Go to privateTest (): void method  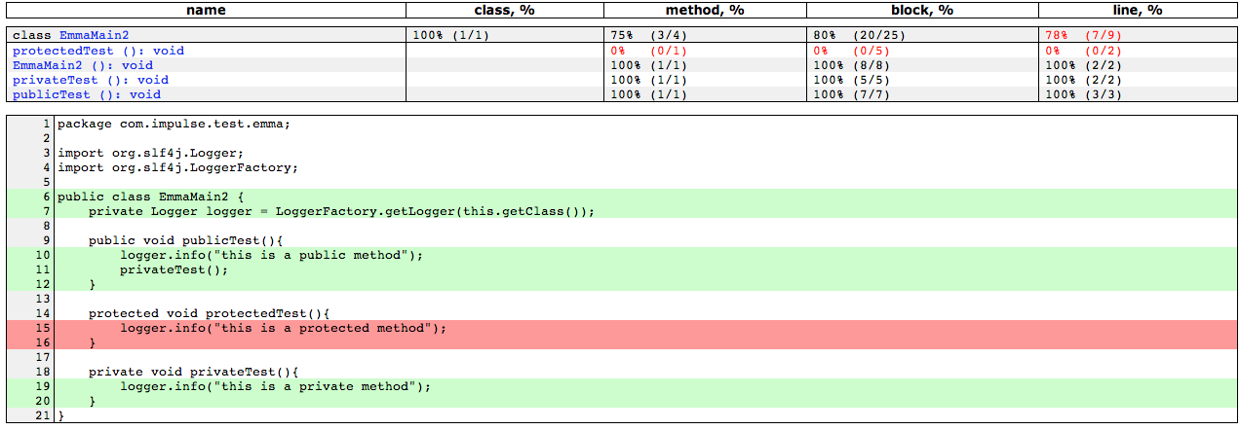(x=90, y=80)
